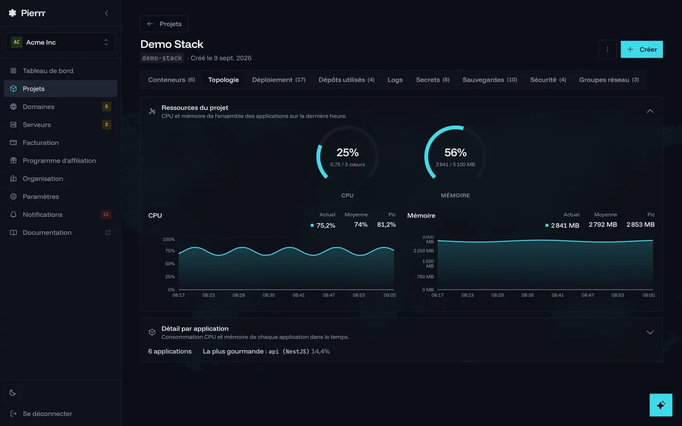Image resolution: width=682 pixels, height=426 pixels.
Task: Open the Acme Inc organization switcher
Action: click(x=60, y=42)
